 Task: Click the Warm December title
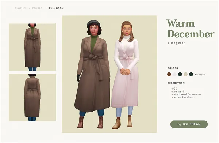pos(191,29)
